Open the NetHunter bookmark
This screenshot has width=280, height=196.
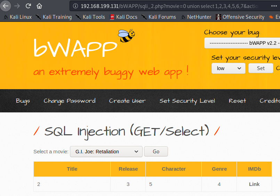point(196,17)
